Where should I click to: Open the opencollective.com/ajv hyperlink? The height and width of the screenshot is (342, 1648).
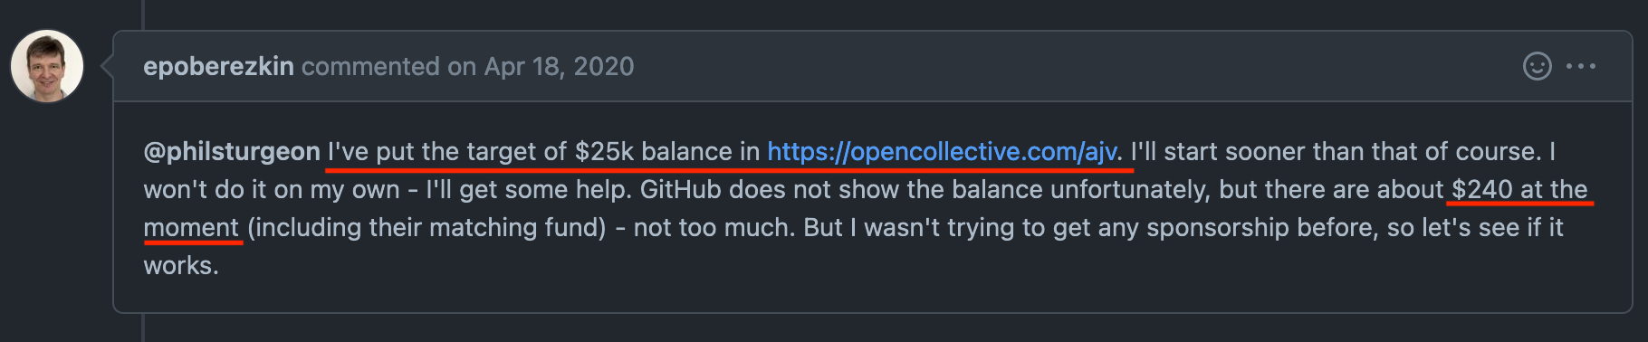point(943,151)
